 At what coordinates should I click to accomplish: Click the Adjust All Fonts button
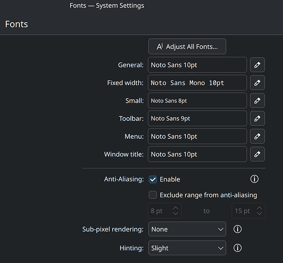[187, 47]
